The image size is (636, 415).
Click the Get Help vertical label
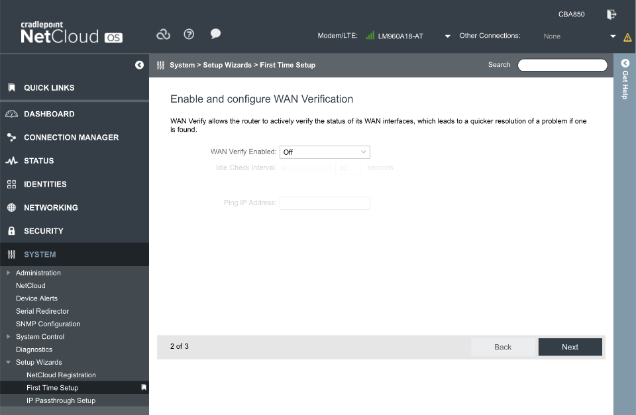coord(625,85)
